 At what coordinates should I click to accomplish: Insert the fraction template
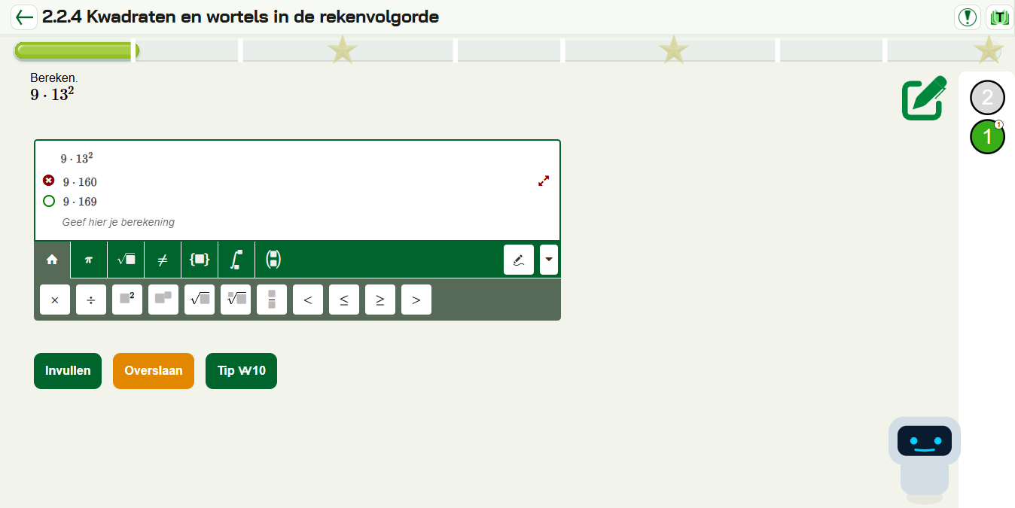coord(272,300)
